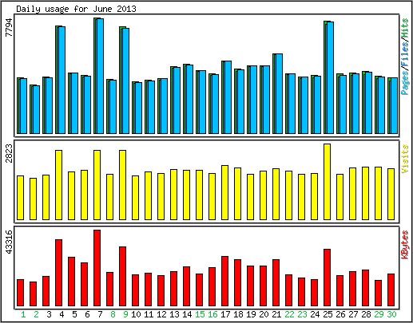Select the yellow visits bar for day 1
The height and width of the screenshot is (323, 413).
pyautogui.click(x=20, y=198)
